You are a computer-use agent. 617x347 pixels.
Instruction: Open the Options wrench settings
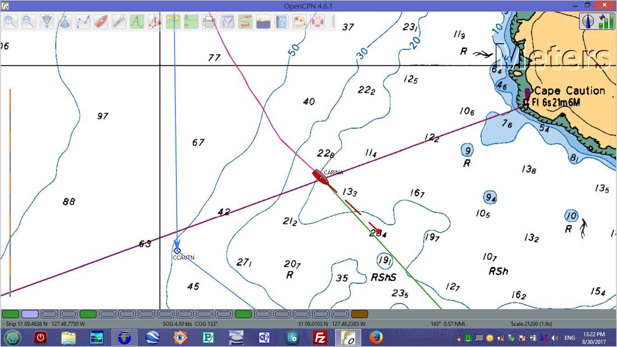(119, 22)
